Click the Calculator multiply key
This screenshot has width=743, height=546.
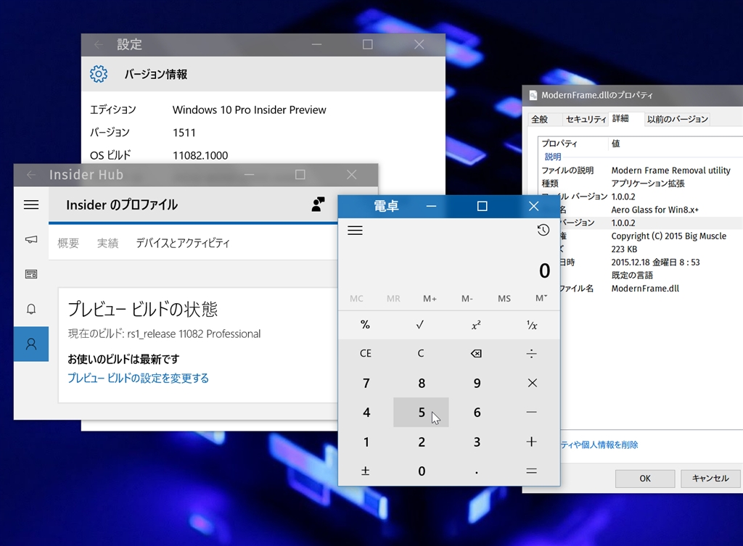click(532, 383)
